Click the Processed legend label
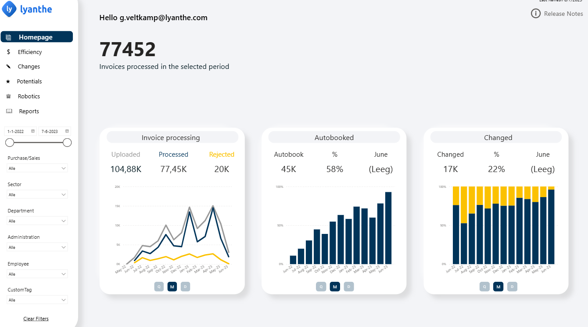This screenshot has height=327, width=588. tap(173, 155)
